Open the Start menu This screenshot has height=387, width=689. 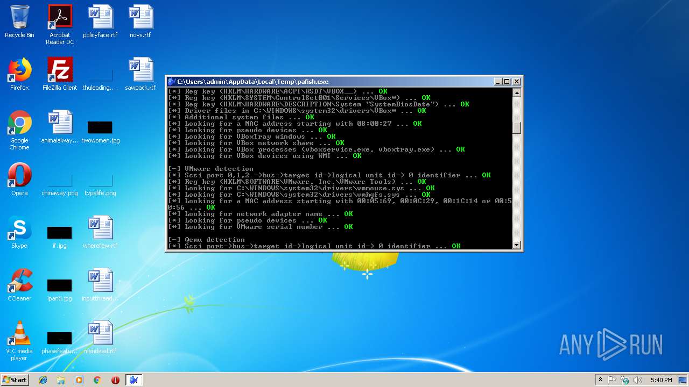(15, 380)
